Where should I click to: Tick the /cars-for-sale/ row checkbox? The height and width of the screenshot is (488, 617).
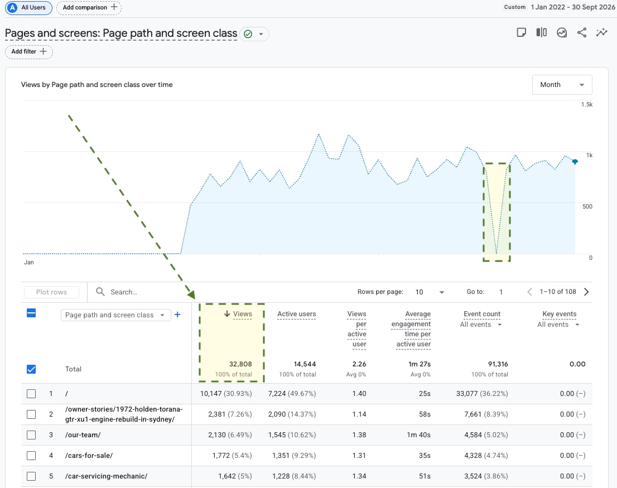pyautogui.click(x=31, y=456)
